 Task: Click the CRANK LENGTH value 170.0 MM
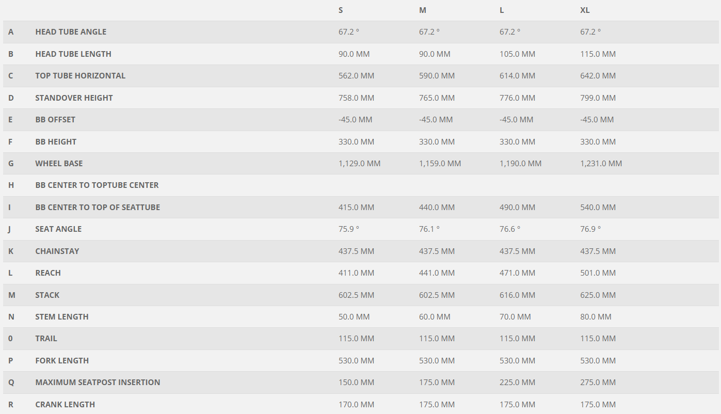click(x=356, y=405)
